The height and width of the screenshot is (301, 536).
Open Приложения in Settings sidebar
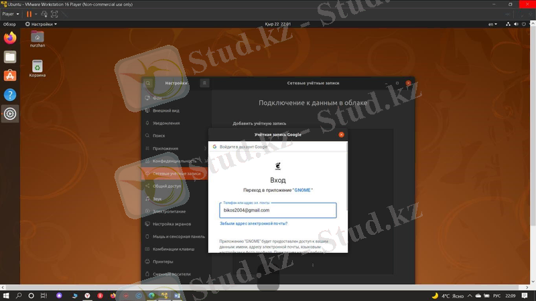175,148
